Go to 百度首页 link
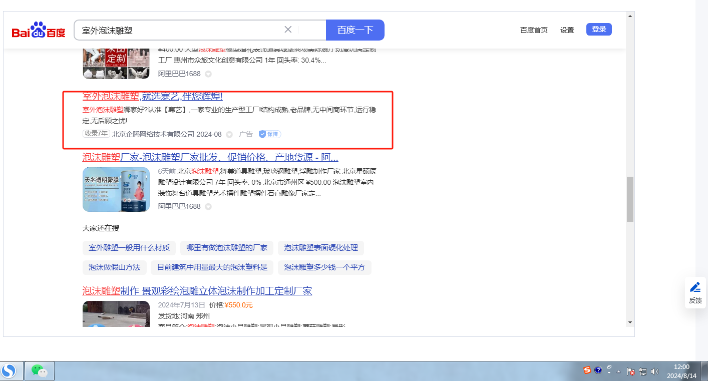 [x=534, y=30]
